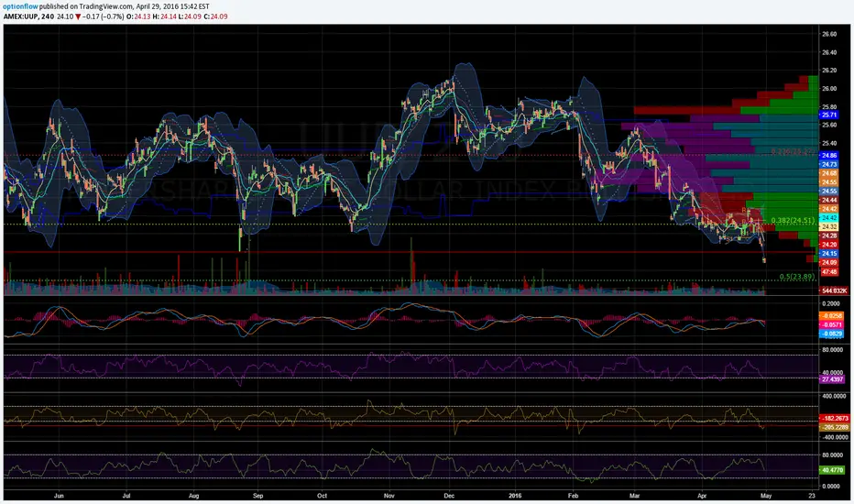Click the 0.5(23.89) Fibonacci level label
Image resolution: width=854 pixels, height=504 pixels.
click(x=797, y=276)
